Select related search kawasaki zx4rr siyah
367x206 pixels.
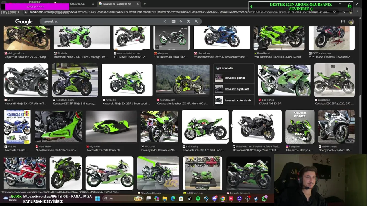[x=234, y=100]
